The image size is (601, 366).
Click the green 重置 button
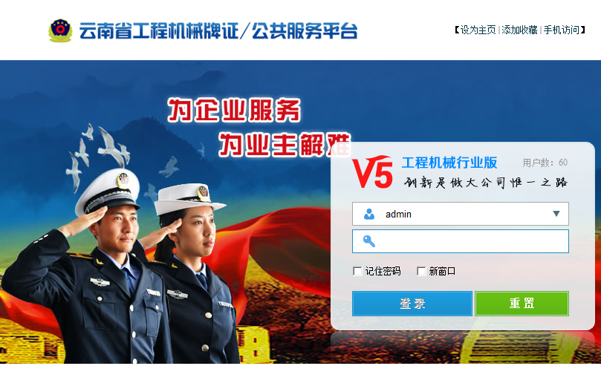pos(522,304)
